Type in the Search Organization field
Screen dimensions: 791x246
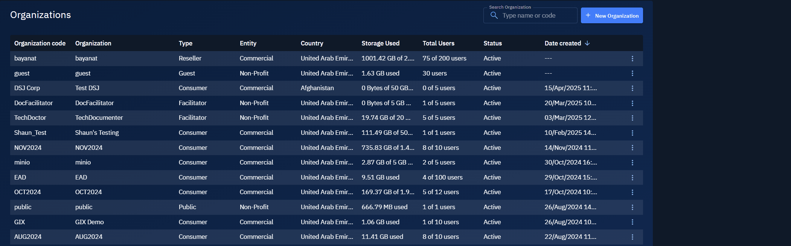pos(537,15)
